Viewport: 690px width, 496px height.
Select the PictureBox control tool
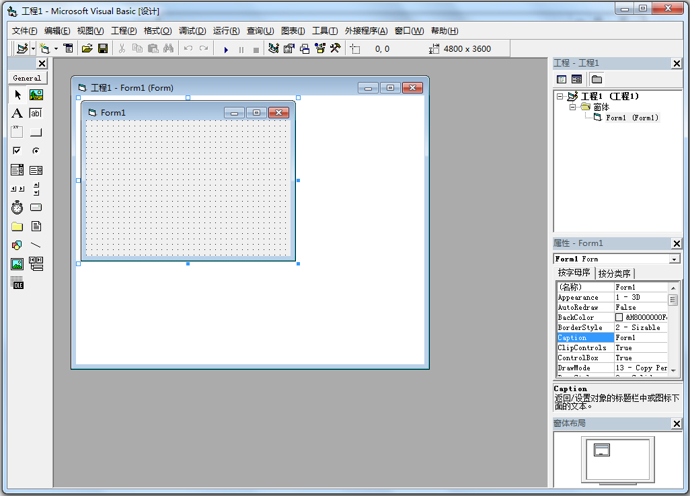point(36,95)
